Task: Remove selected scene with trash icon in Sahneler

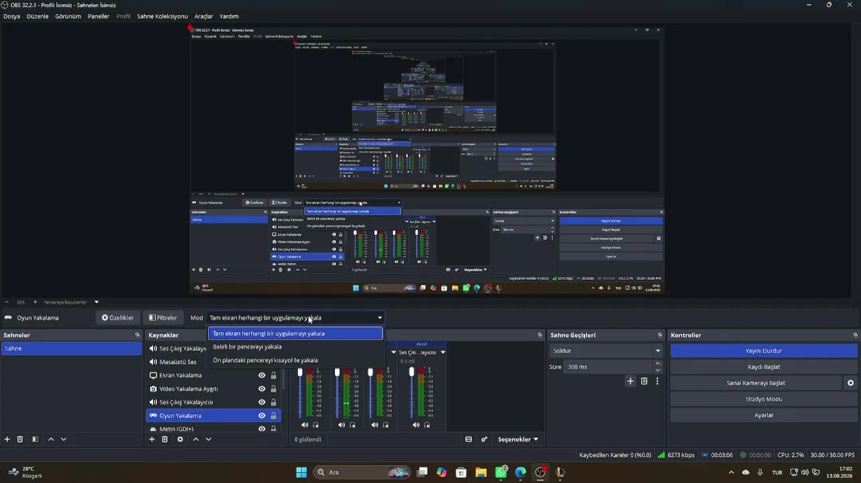Action: pyautogui.click(x=20, y=439)
